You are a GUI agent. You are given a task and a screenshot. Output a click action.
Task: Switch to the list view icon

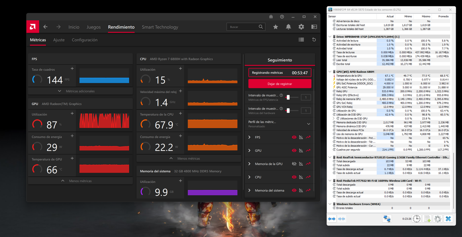point(301,39)
